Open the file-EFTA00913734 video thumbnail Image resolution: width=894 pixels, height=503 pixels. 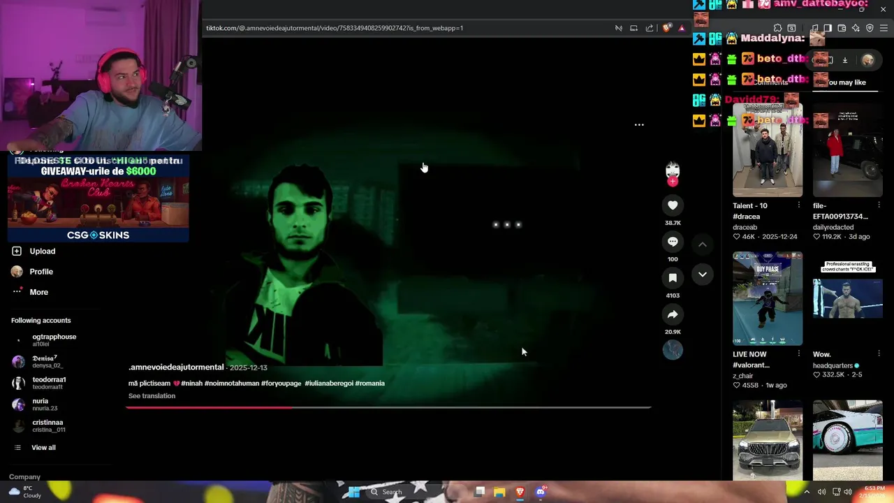pos(847,150)
